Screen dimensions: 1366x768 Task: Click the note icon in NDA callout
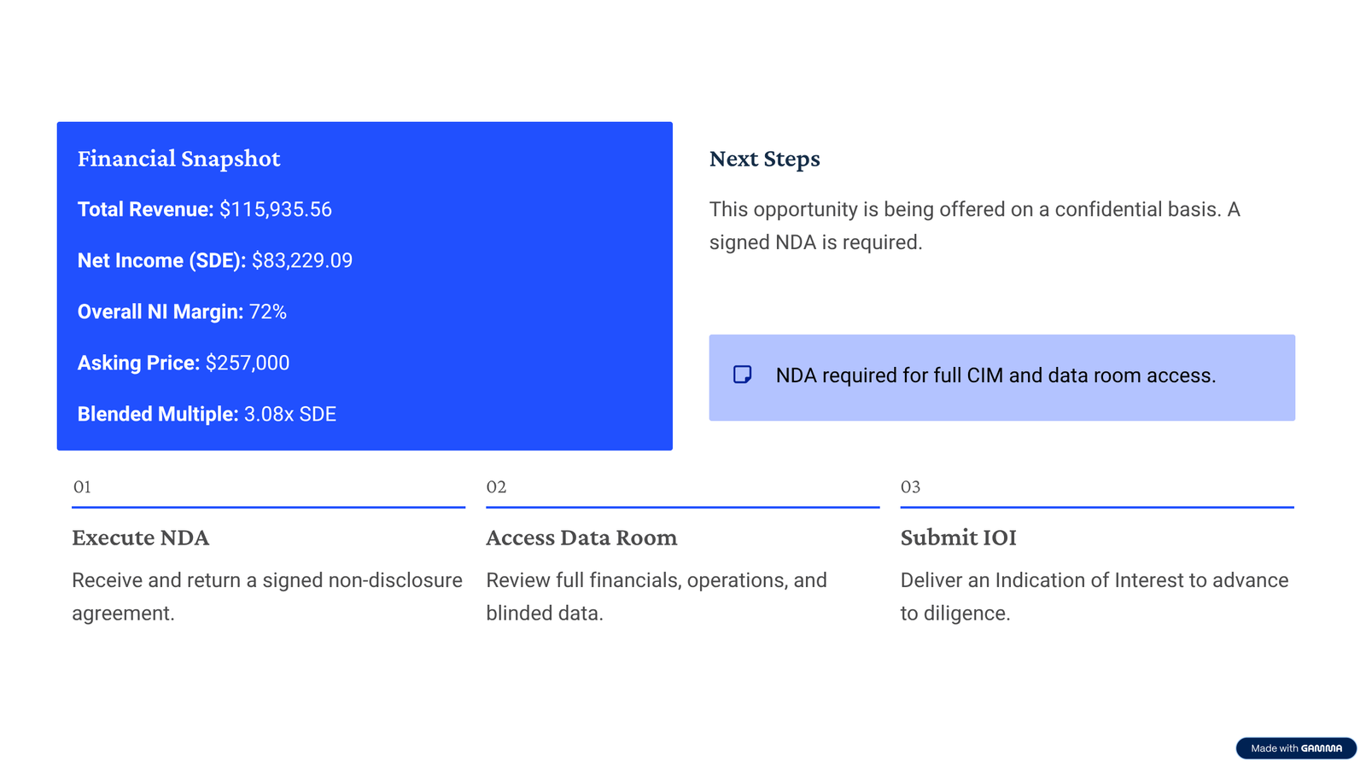pos(742,375)
